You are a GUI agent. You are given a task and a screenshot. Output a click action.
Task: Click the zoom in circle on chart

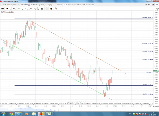coord(80,102)
